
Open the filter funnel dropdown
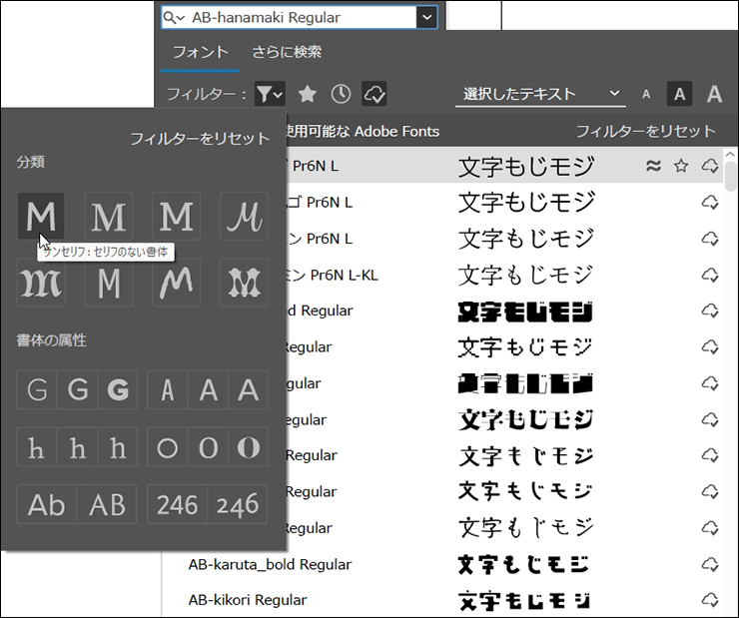270,94
